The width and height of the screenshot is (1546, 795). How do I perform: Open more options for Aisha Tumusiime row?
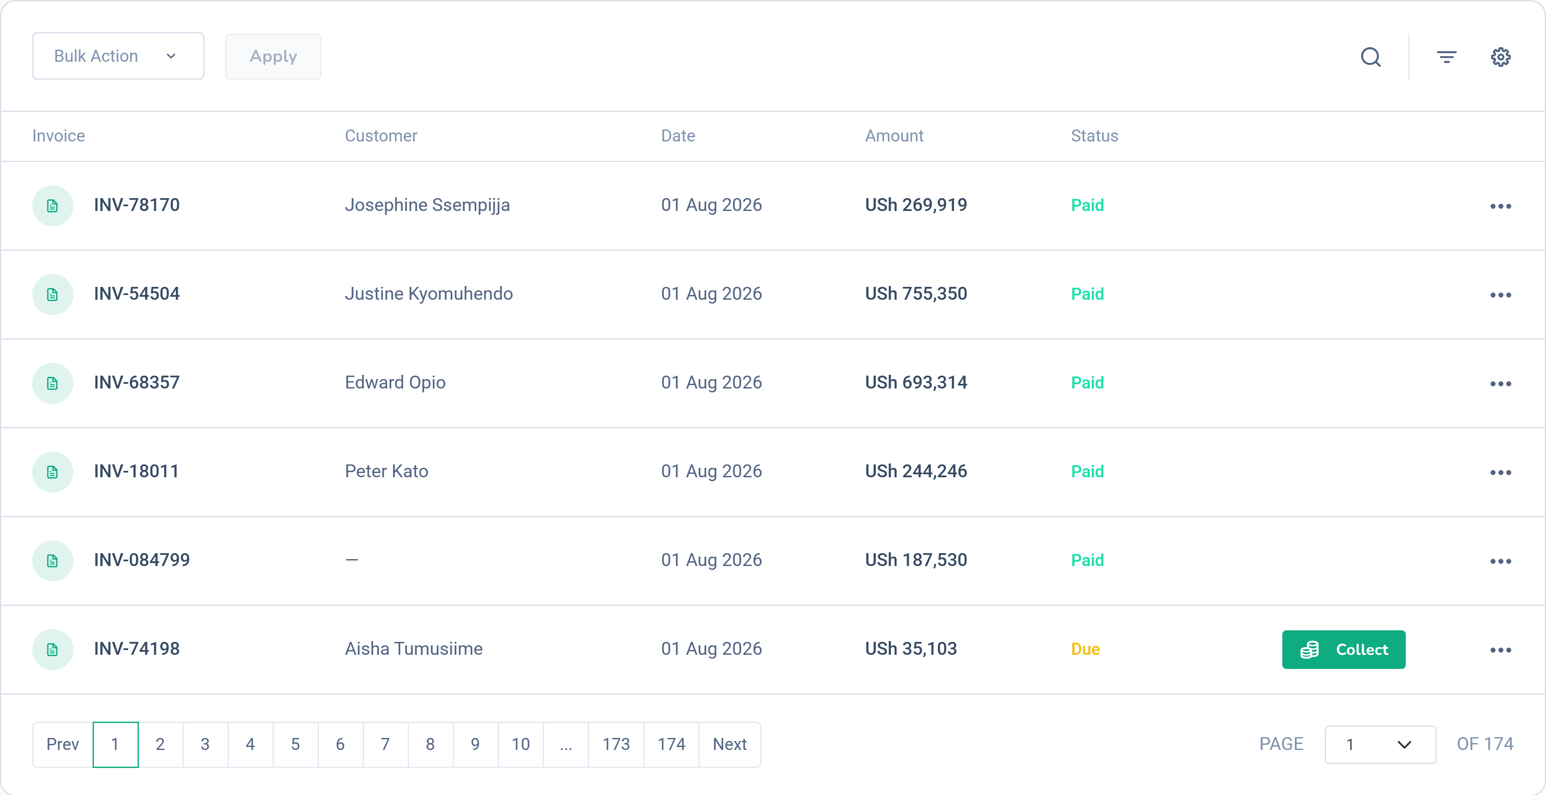(1501, 650)
